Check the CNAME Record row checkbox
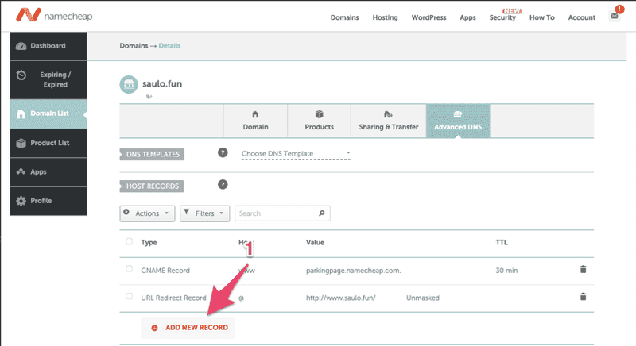 point(129,269)
